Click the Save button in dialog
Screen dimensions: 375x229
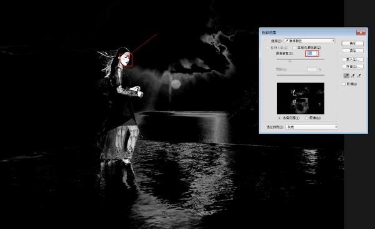(352, 66)
